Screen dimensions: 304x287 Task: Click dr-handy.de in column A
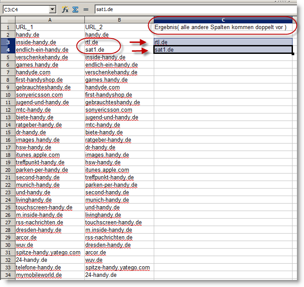[x=50, y=132]
